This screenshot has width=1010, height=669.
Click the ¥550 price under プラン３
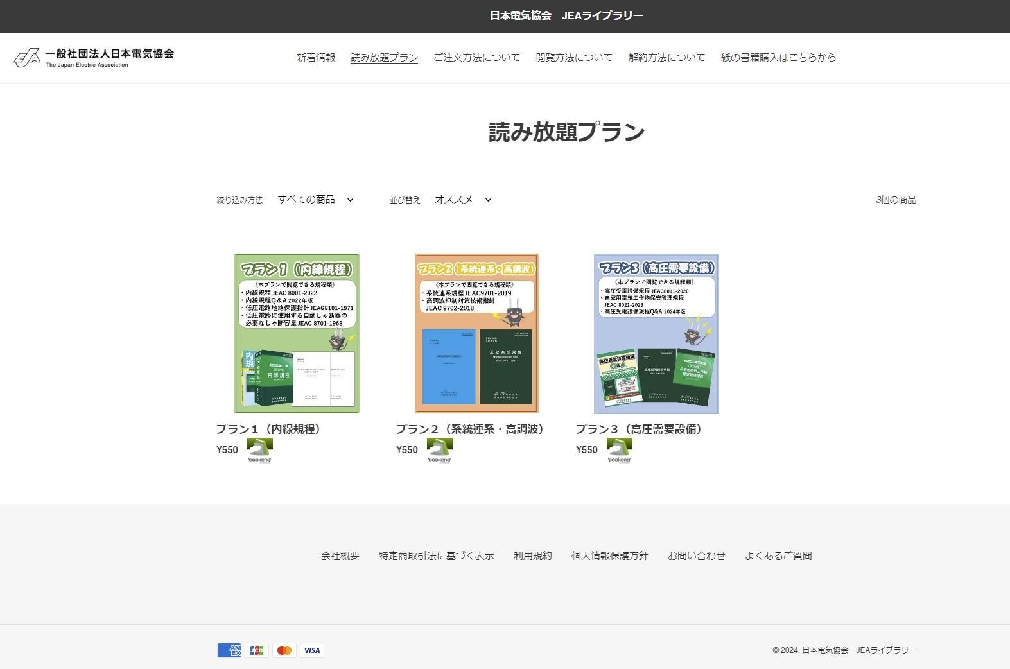coord(587,450)
